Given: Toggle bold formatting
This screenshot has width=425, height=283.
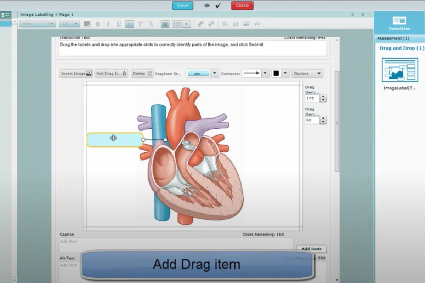Looking at the screenshot, I should pos(98,24).
